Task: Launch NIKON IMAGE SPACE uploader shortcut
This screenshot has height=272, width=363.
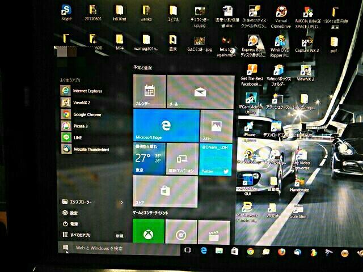Action: click(x=308, y=18)
